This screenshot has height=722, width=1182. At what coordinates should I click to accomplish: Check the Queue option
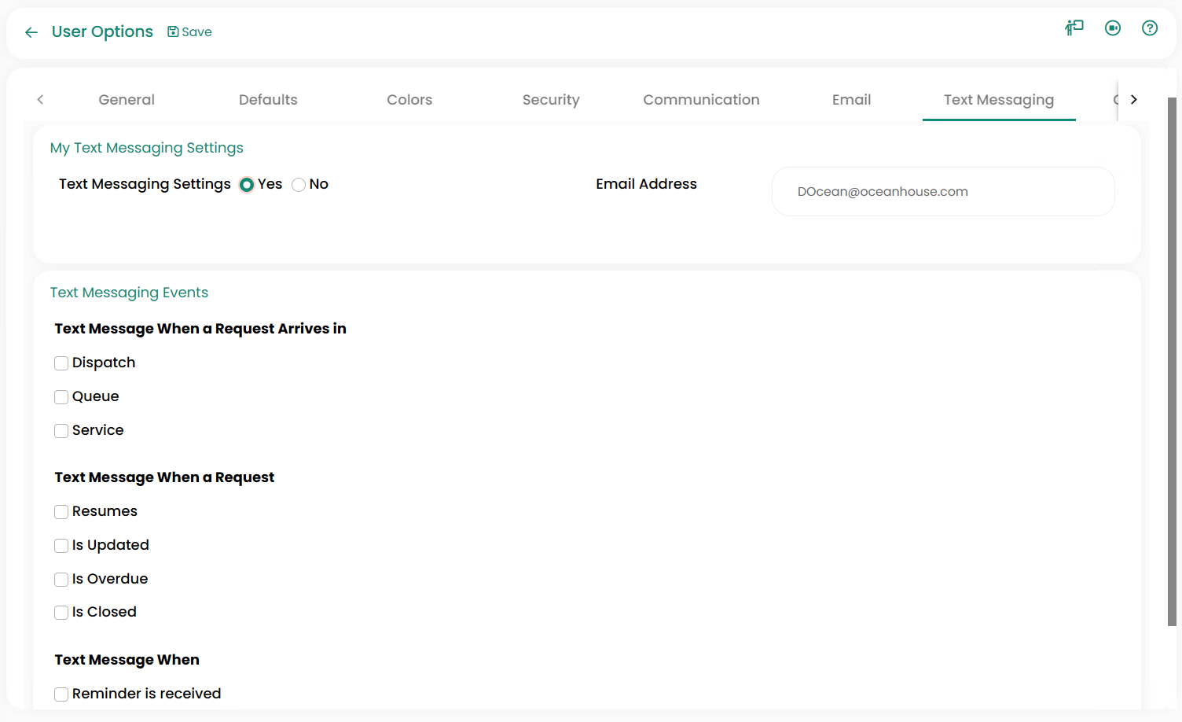(61, 397)
